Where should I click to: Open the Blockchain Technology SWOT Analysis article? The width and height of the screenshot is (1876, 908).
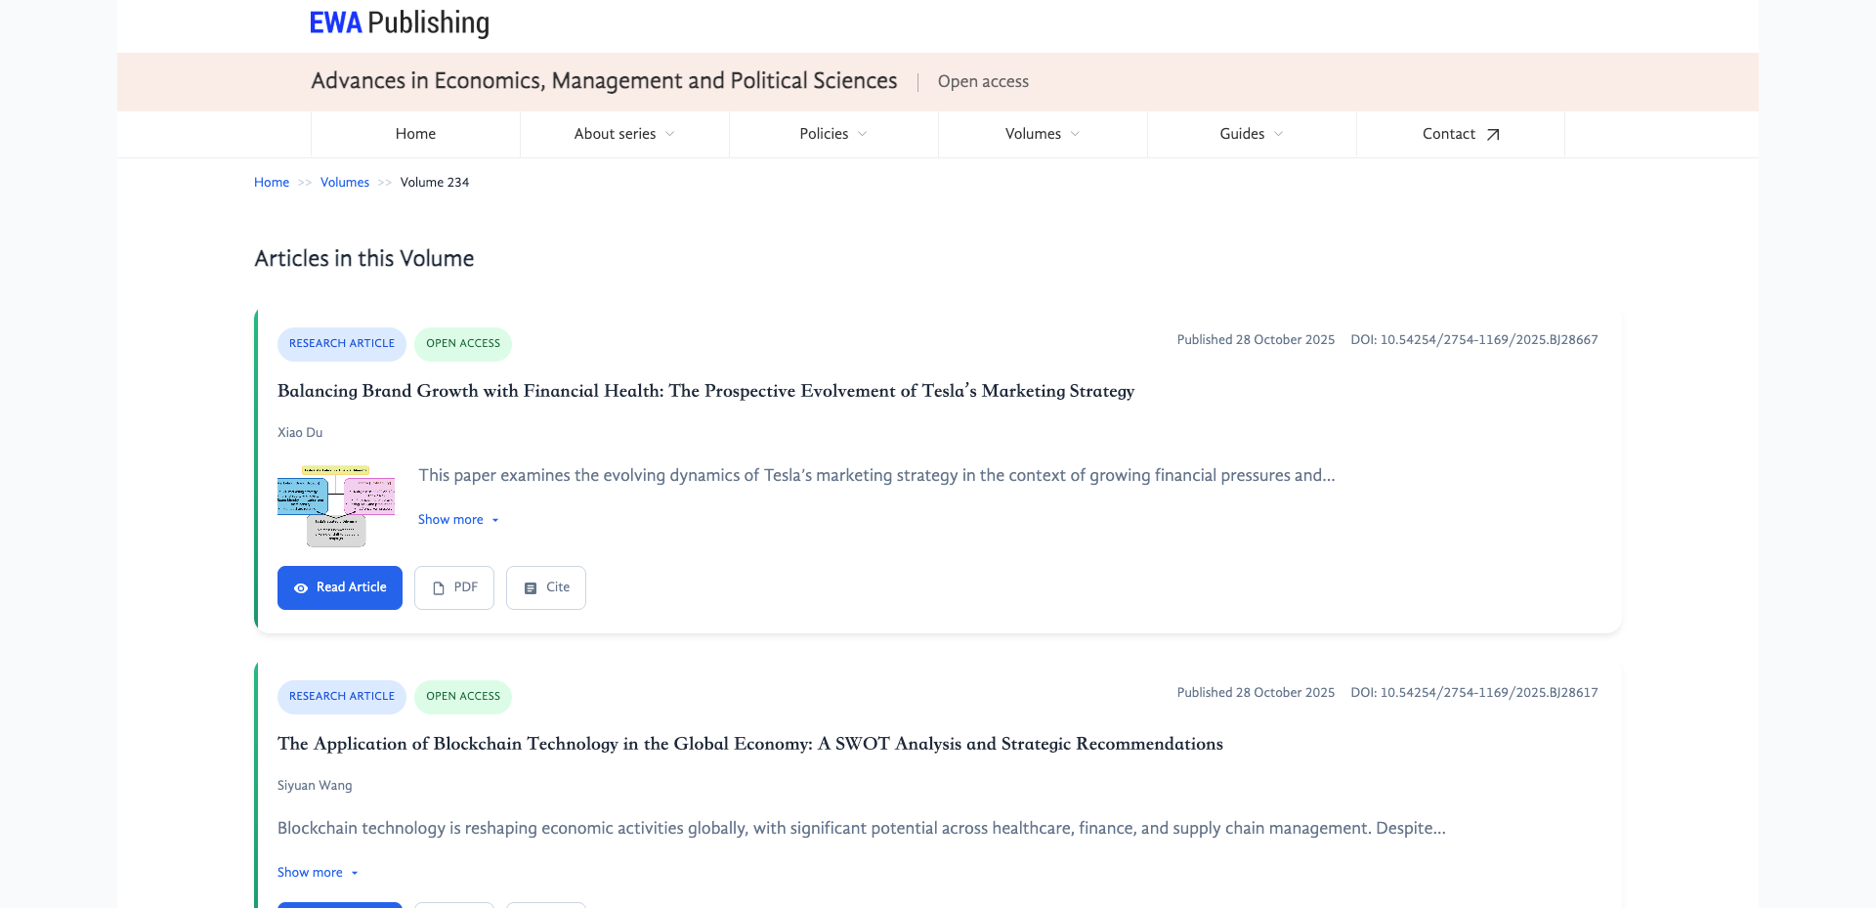750,744
